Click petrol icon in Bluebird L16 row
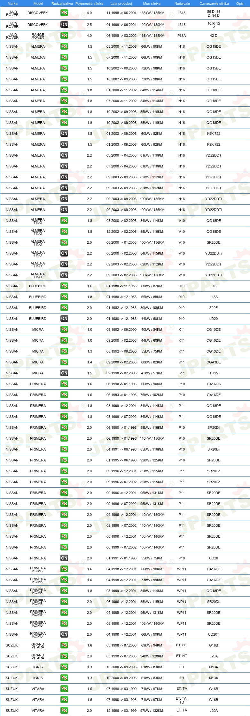The width and height of the screenshot is (250, 716). (x=64, y=286)
